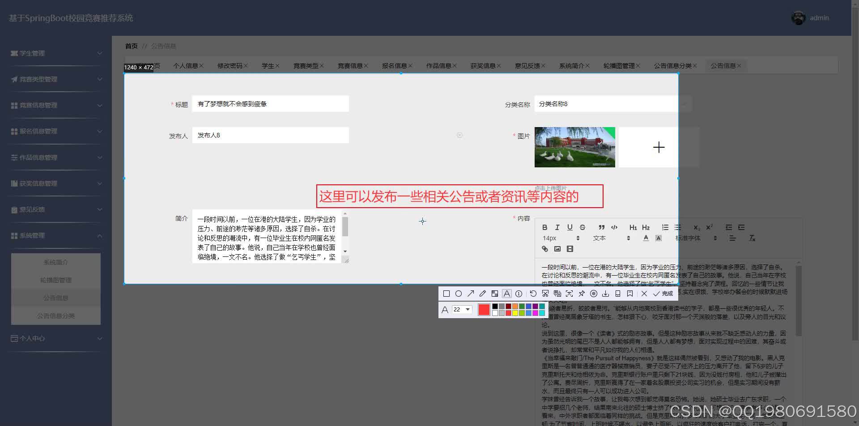Select the mosaic annotation tool
The image size is (859, 426).
pyautogui.click(x=495, y=293)
